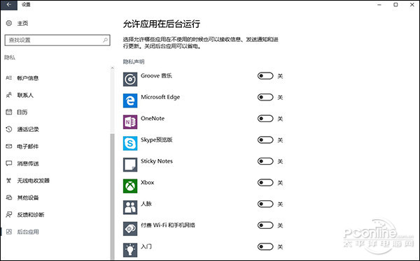Screen dimensions: 420x261
Task: Click the 后台应用 sidebar icon
Action: click(9, 232)
